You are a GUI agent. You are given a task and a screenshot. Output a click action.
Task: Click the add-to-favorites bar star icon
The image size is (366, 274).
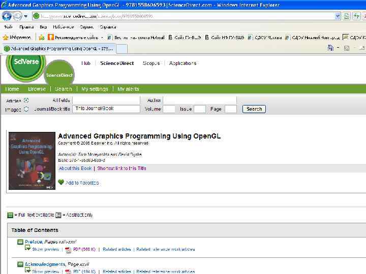click(42, 37)
